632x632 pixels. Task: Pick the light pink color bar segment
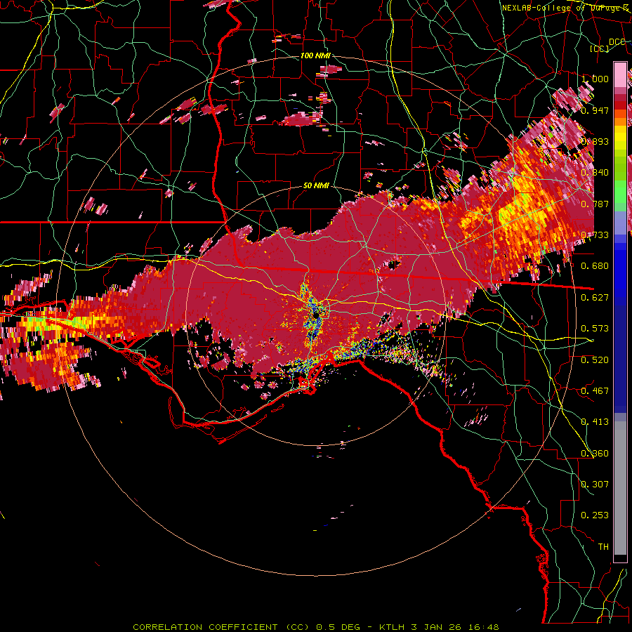pyautogui.click(x=620, y=74)
